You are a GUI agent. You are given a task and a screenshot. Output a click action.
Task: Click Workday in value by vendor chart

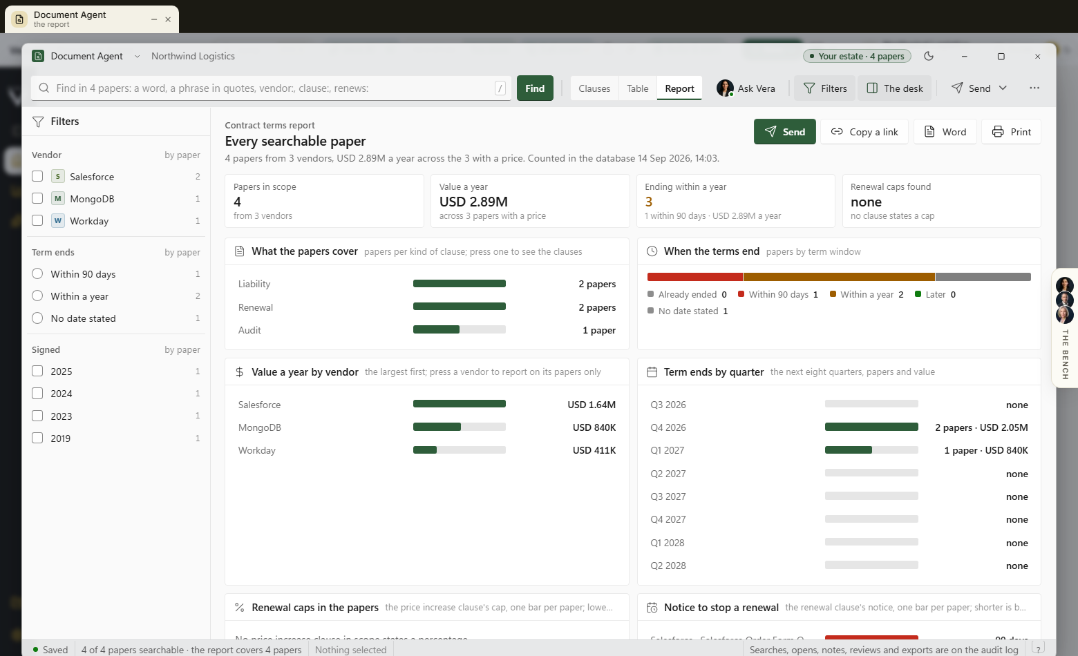(x=427, y=450)
